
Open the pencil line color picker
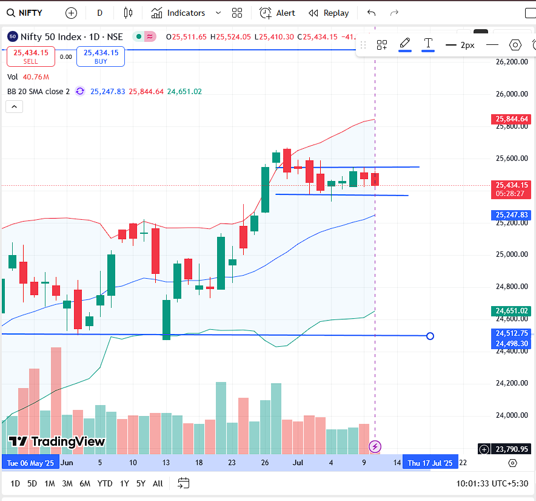pyautogui.click(x=405, y=44)
